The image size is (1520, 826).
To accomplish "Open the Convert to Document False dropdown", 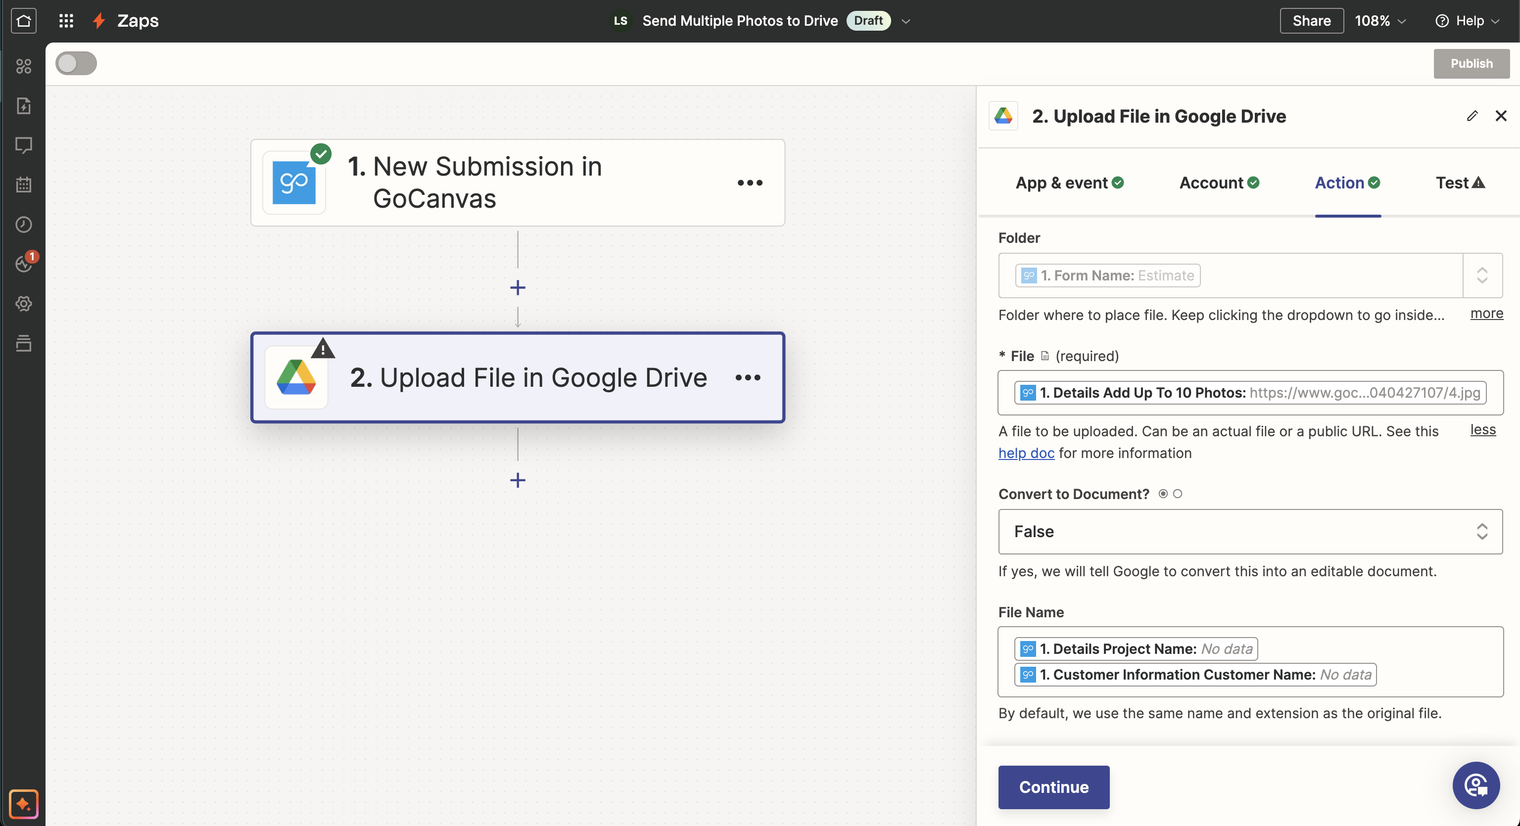I will pyautogui.click(x=1250, y=532).
